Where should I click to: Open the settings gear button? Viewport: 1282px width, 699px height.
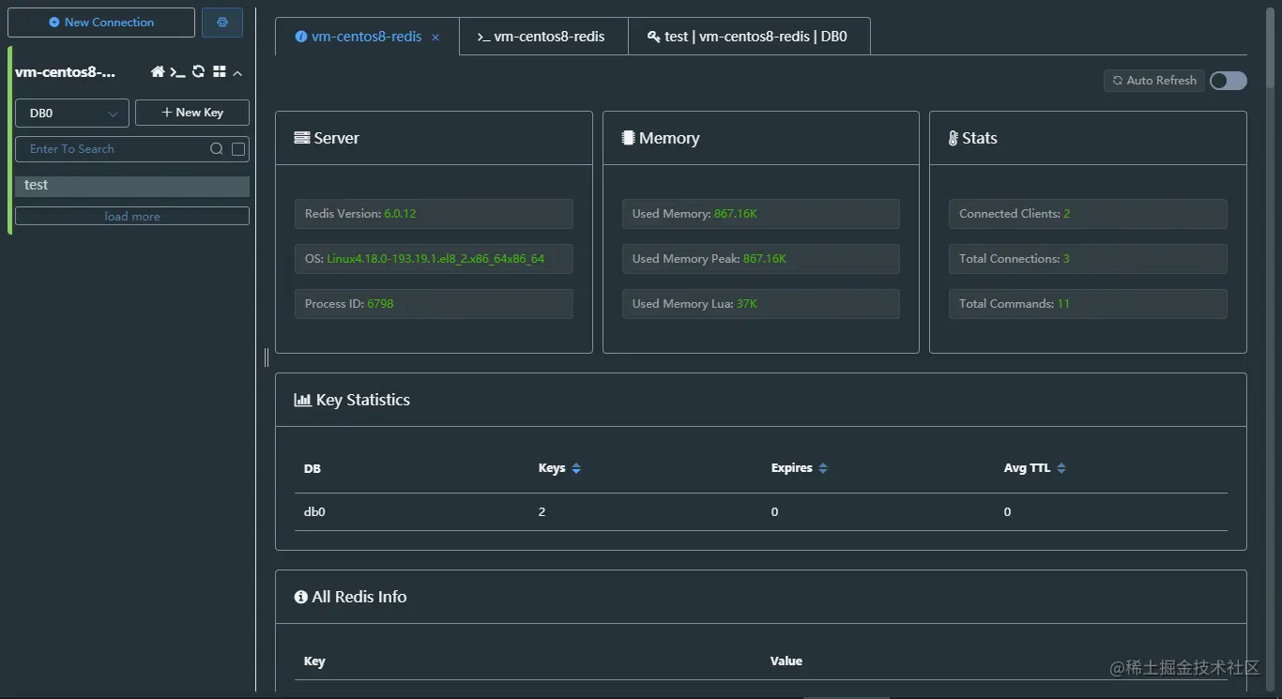(x=222, y=23)
